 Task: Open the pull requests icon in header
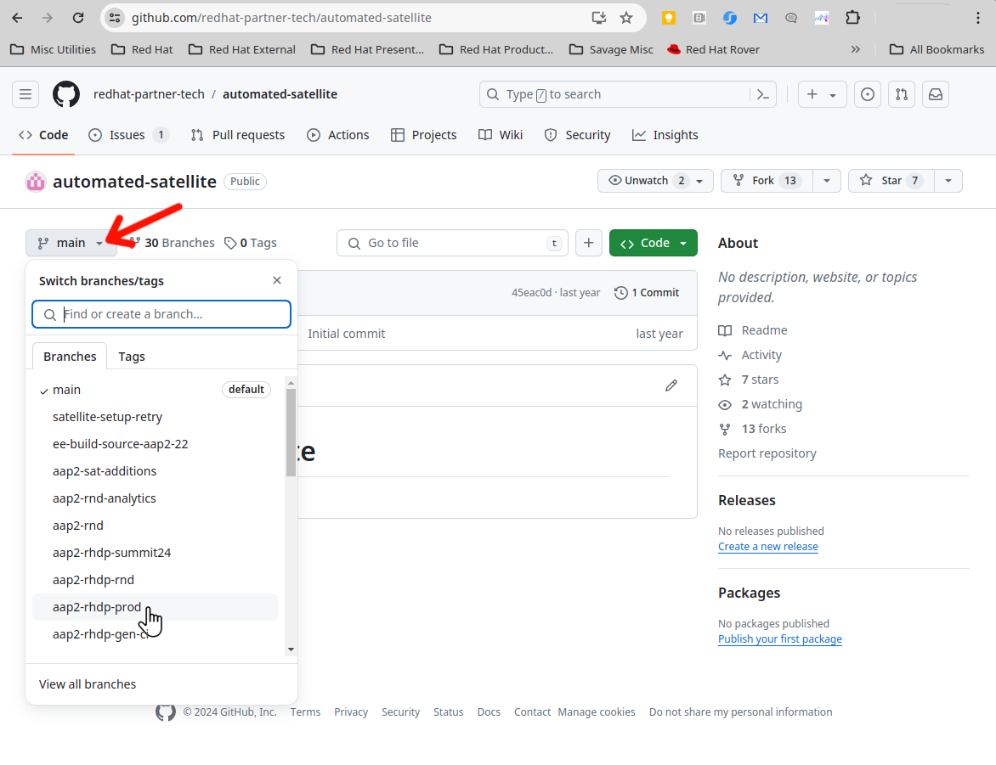point(902,94)
